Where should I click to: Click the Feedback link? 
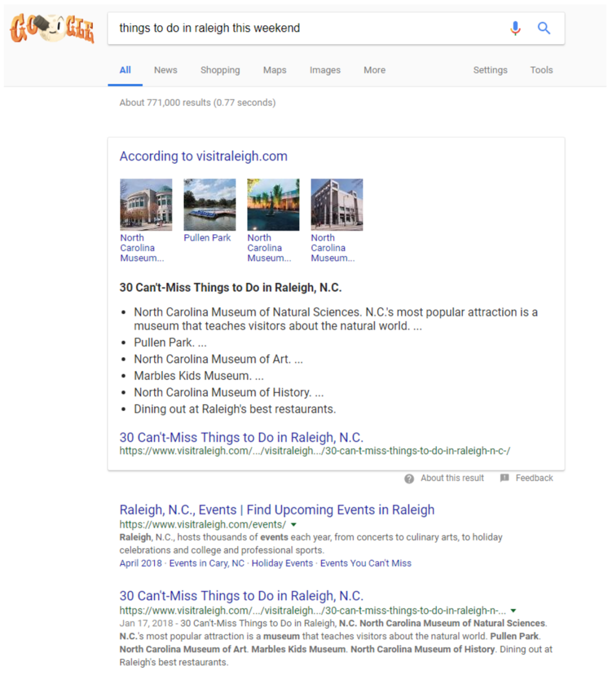point(534,478)
